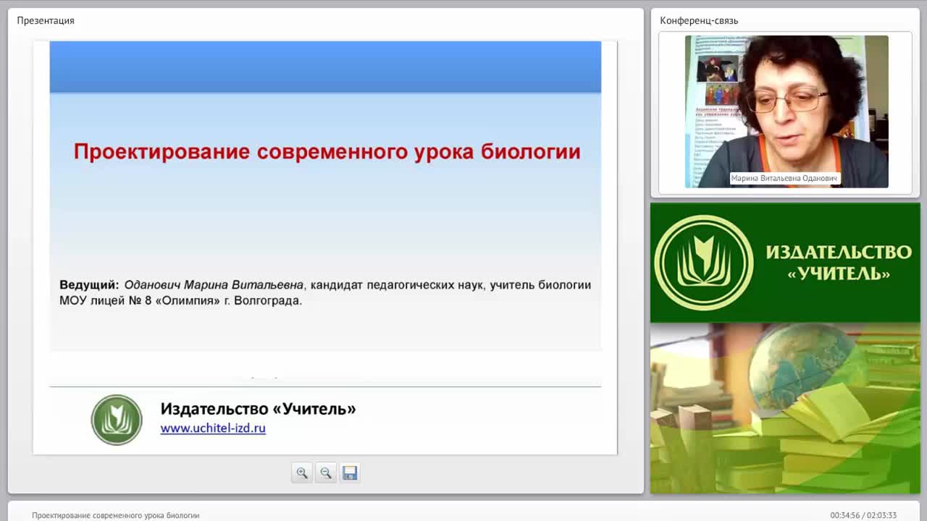
Task: Open the www.uchitel-izd.ru link
Action: [213, 428]
